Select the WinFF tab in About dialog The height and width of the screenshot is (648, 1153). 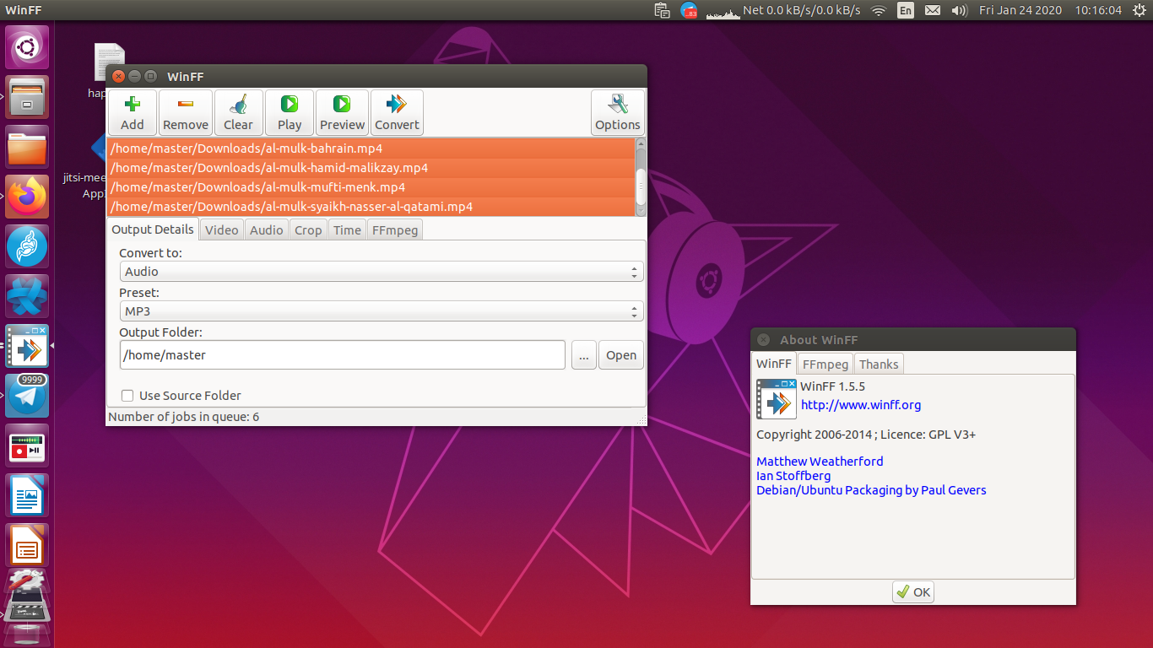coord(774,364)
